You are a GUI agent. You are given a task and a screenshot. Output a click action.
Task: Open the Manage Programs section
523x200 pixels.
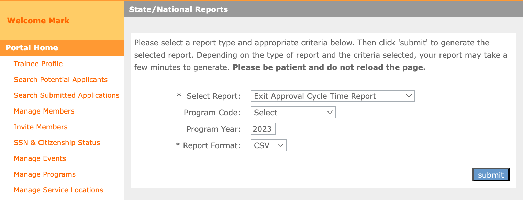click(x=44, y=174)
